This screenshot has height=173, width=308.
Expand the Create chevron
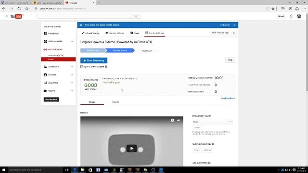click(x=72, y=91)
